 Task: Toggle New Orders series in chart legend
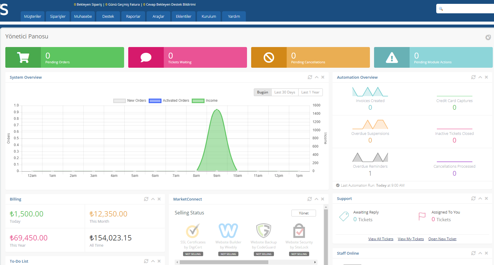click(130, 101)
